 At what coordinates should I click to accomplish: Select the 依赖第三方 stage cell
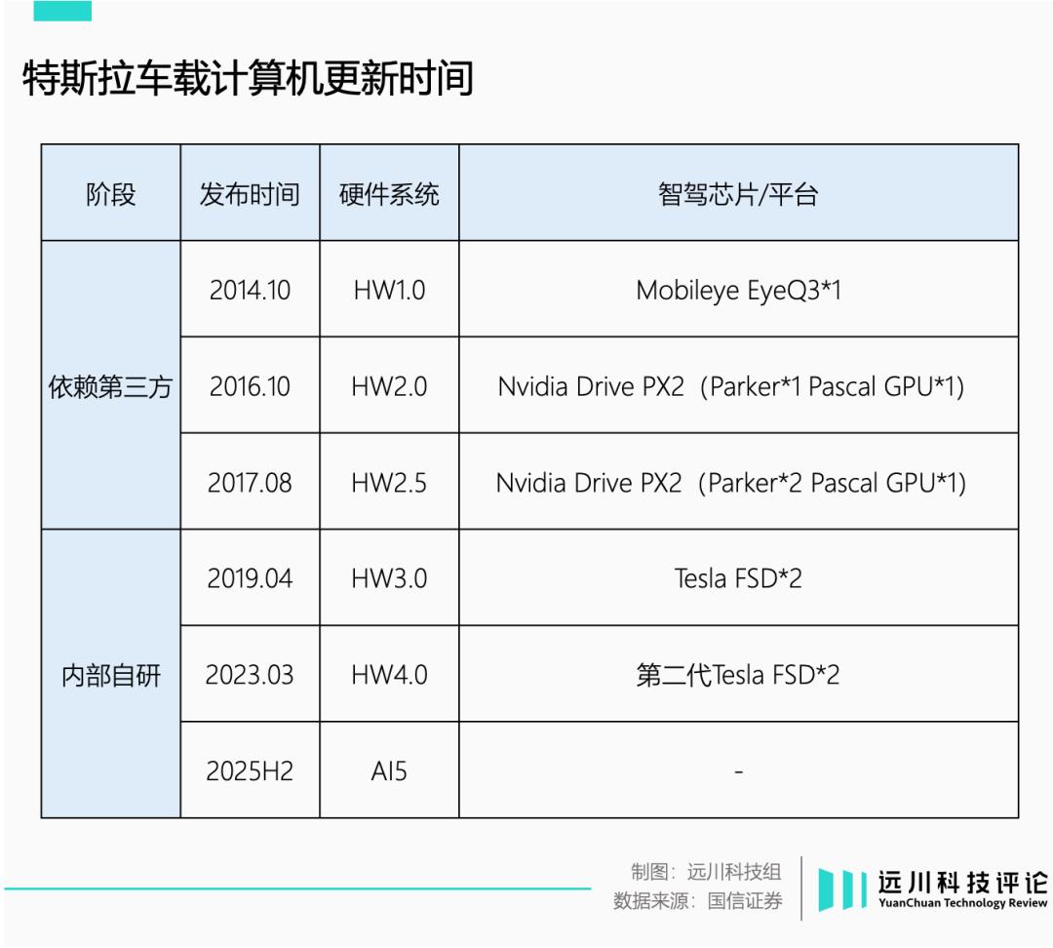(111, 385)
